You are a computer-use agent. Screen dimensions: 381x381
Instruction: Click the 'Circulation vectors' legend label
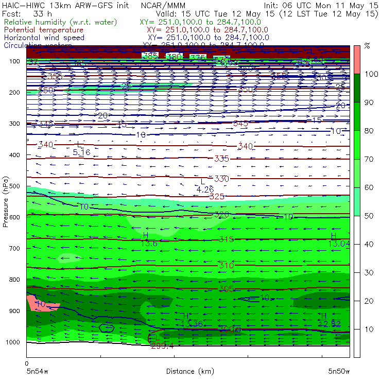38,45
